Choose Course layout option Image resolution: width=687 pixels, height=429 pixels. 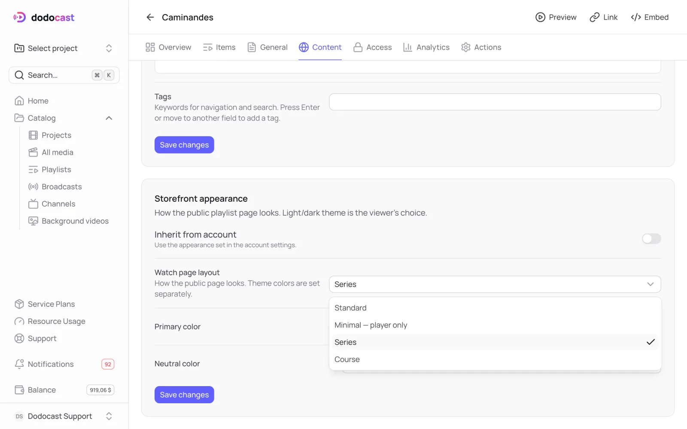point(495,360)
